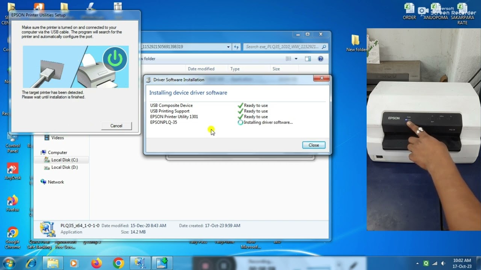Image resolution: width=481 pixels, height=270 pixels.
Task: Open the ORDER Excel file on desktop
Action: click(x=409, y=12)
